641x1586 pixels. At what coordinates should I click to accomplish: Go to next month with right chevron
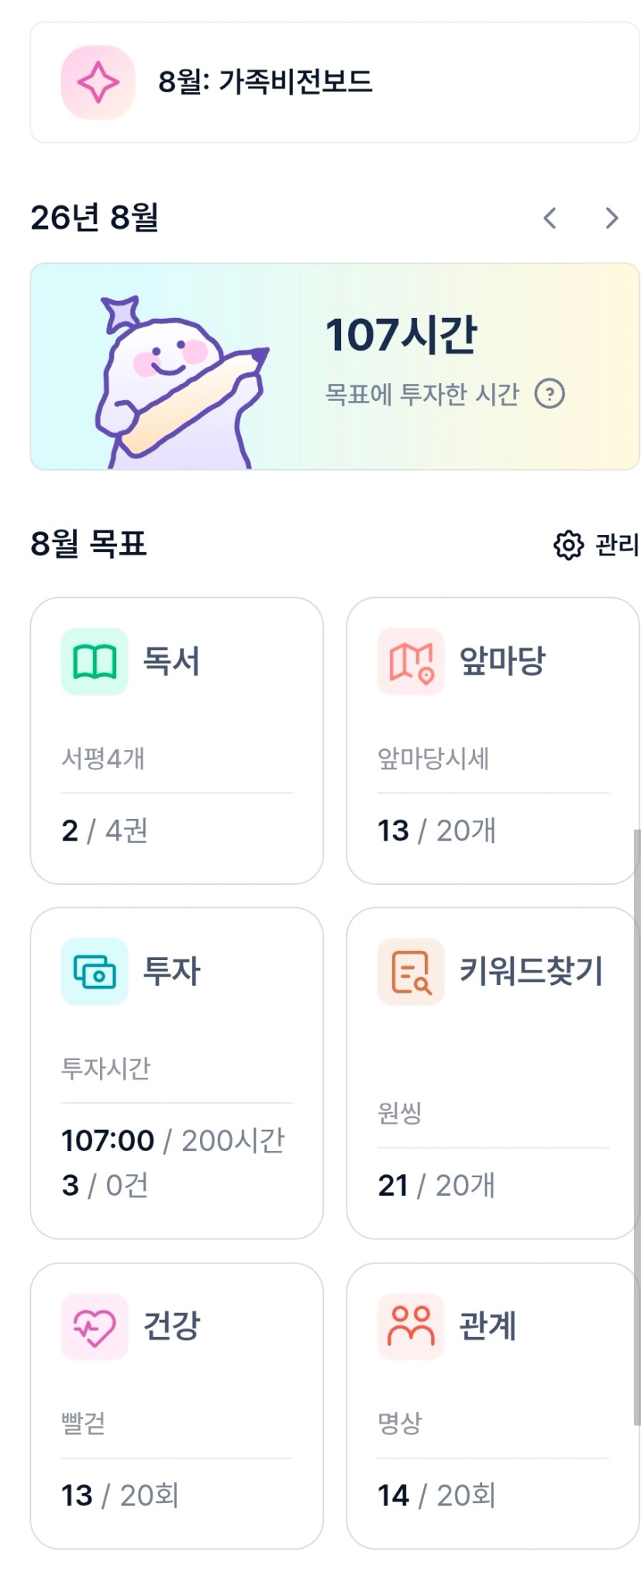click(x=612, y=218)
